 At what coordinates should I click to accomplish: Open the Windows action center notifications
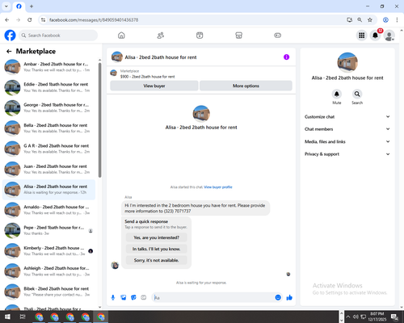[x=395, y=317]
